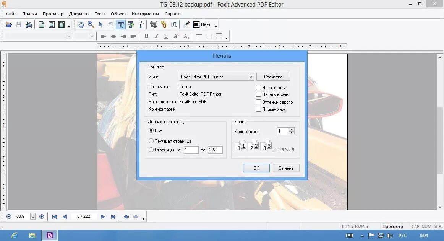This screenshot has height=241, width=444.
Task: Open the Текст menu
Action: tap(100, 14)
